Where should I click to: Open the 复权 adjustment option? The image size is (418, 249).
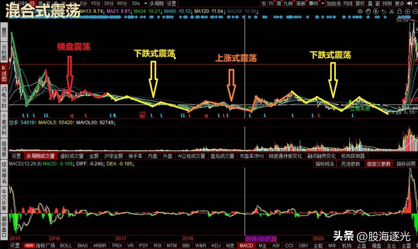tap(360, 3)
